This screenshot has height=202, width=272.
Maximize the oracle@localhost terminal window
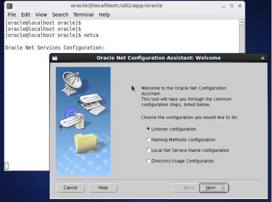tap(232, 6)
